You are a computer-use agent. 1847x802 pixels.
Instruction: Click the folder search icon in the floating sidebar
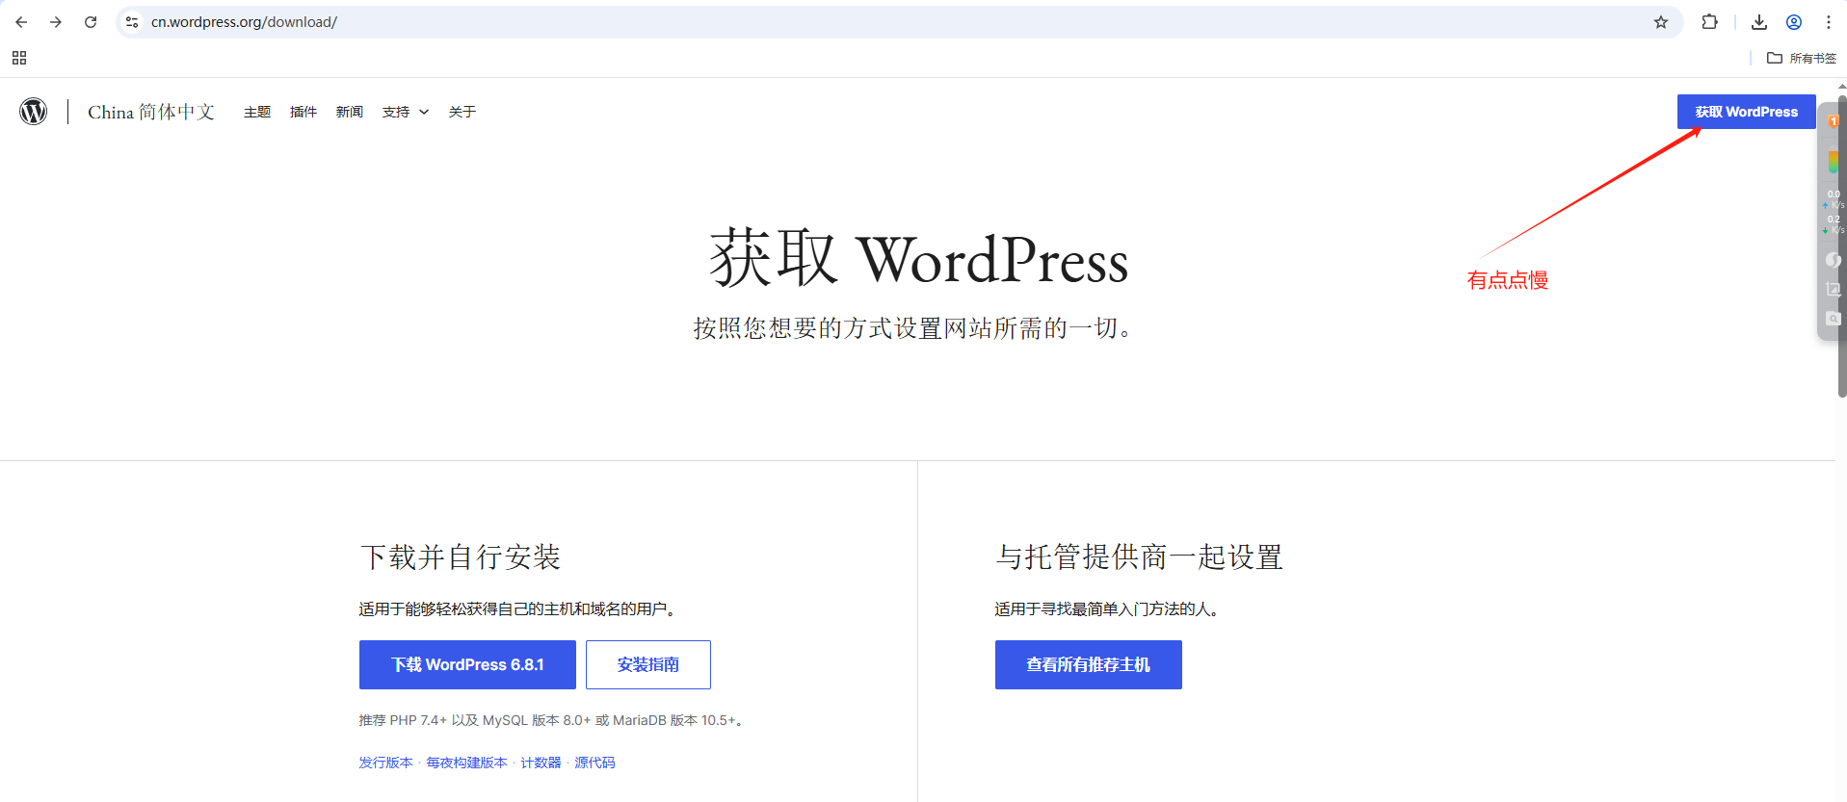(1833, 319)
